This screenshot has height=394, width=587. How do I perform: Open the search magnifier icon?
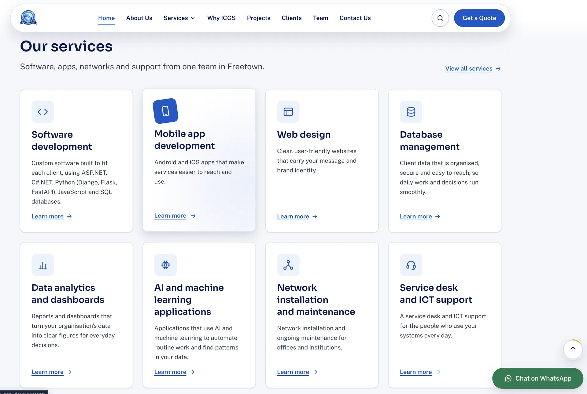click(440, 18)
